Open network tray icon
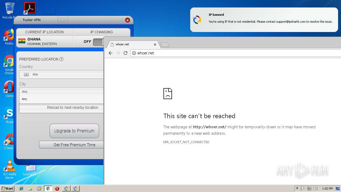 309,189
